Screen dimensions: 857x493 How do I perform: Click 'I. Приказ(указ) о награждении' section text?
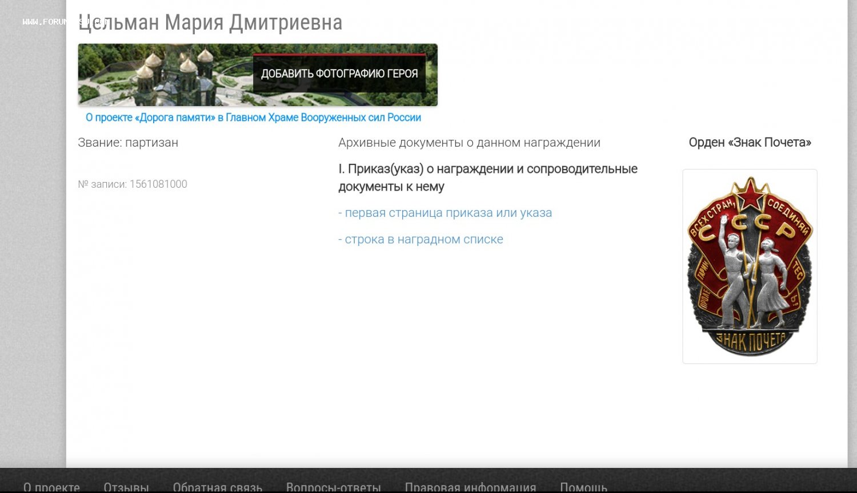click(488, 177)
